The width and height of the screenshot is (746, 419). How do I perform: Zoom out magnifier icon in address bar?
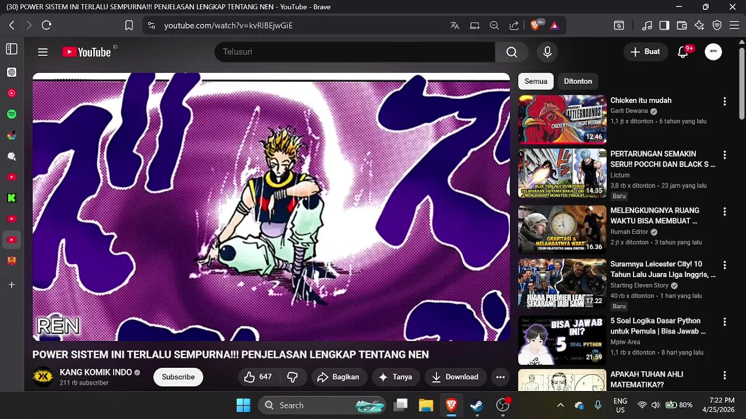click(x=494, y=26)
